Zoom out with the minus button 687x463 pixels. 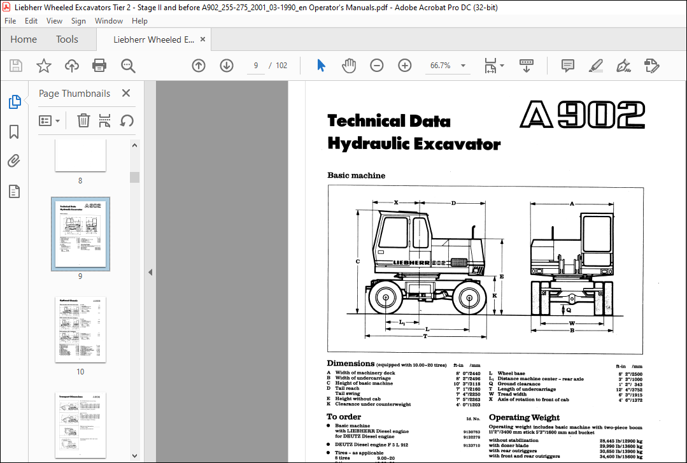[377, 66]
